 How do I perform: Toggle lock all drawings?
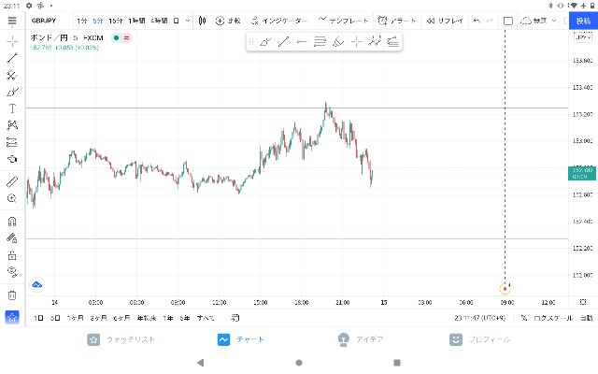pos(12,255)
